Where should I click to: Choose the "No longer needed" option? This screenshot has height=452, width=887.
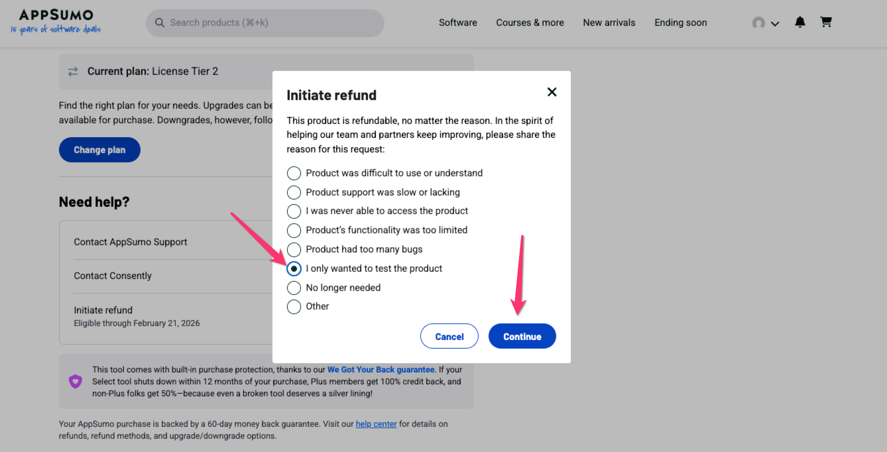click(x=294, y=288)
